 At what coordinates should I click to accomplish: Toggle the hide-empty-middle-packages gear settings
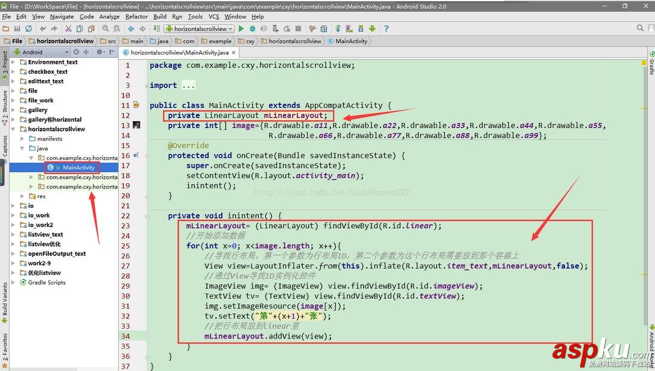coord(100,52)
